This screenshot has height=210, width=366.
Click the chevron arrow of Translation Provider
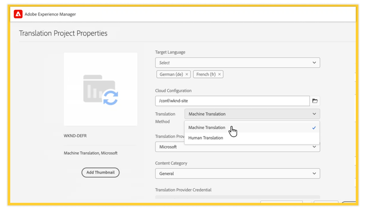coord(314,147)
